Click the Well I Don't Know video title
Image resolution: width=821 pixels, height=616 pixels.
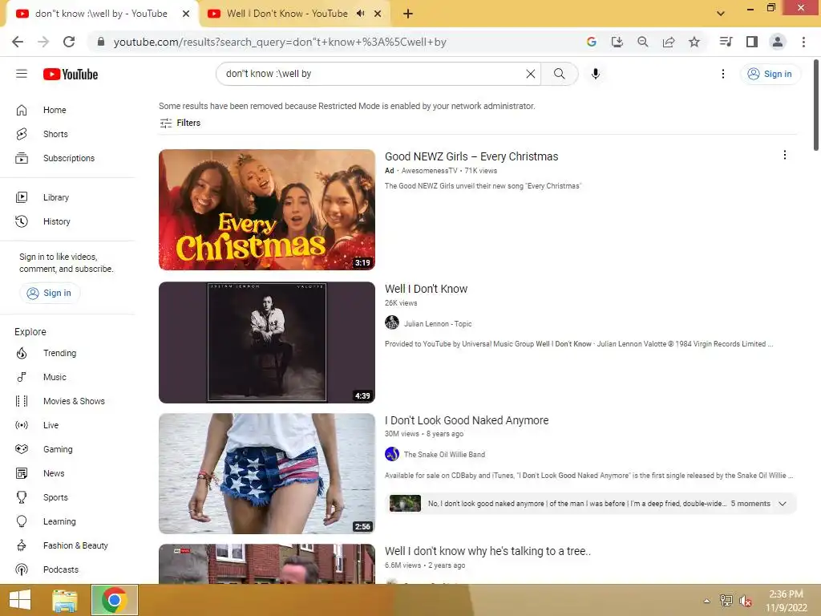point(426,289)
